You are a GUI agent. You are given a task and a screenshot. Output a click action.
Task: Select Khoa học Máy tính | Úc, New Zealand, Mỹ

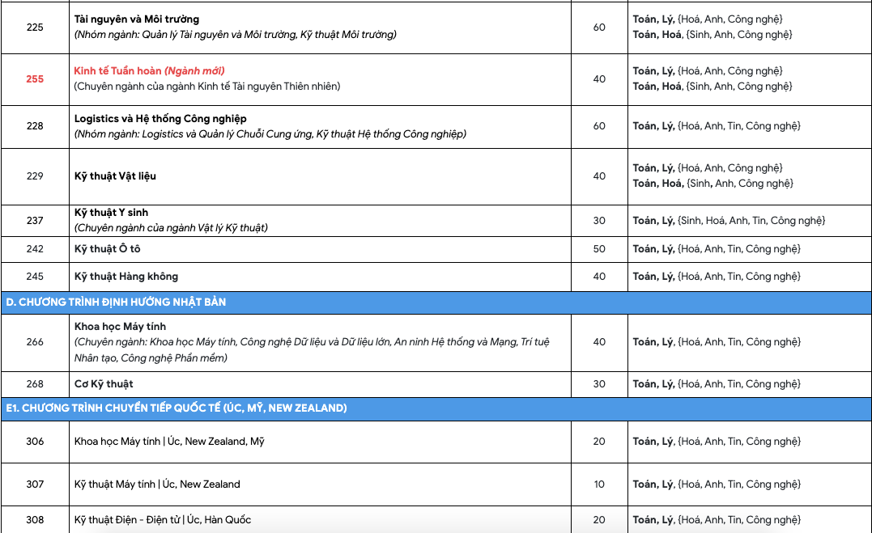[x=169, y=442]
